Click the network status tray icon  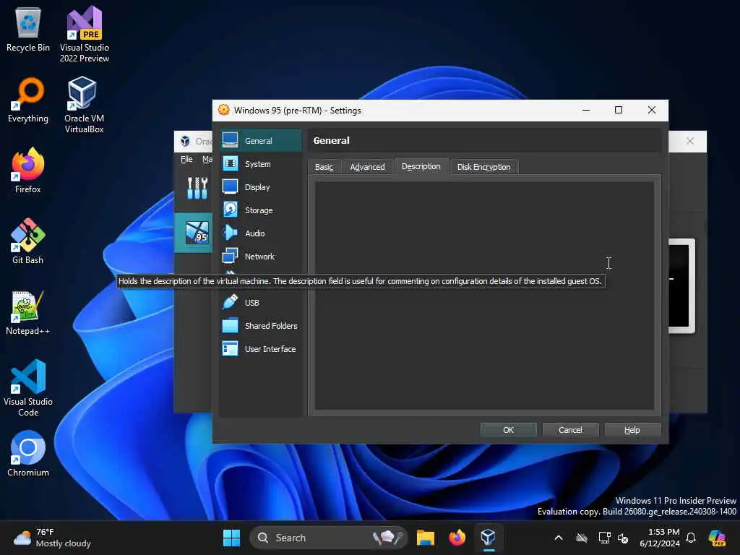604,538
